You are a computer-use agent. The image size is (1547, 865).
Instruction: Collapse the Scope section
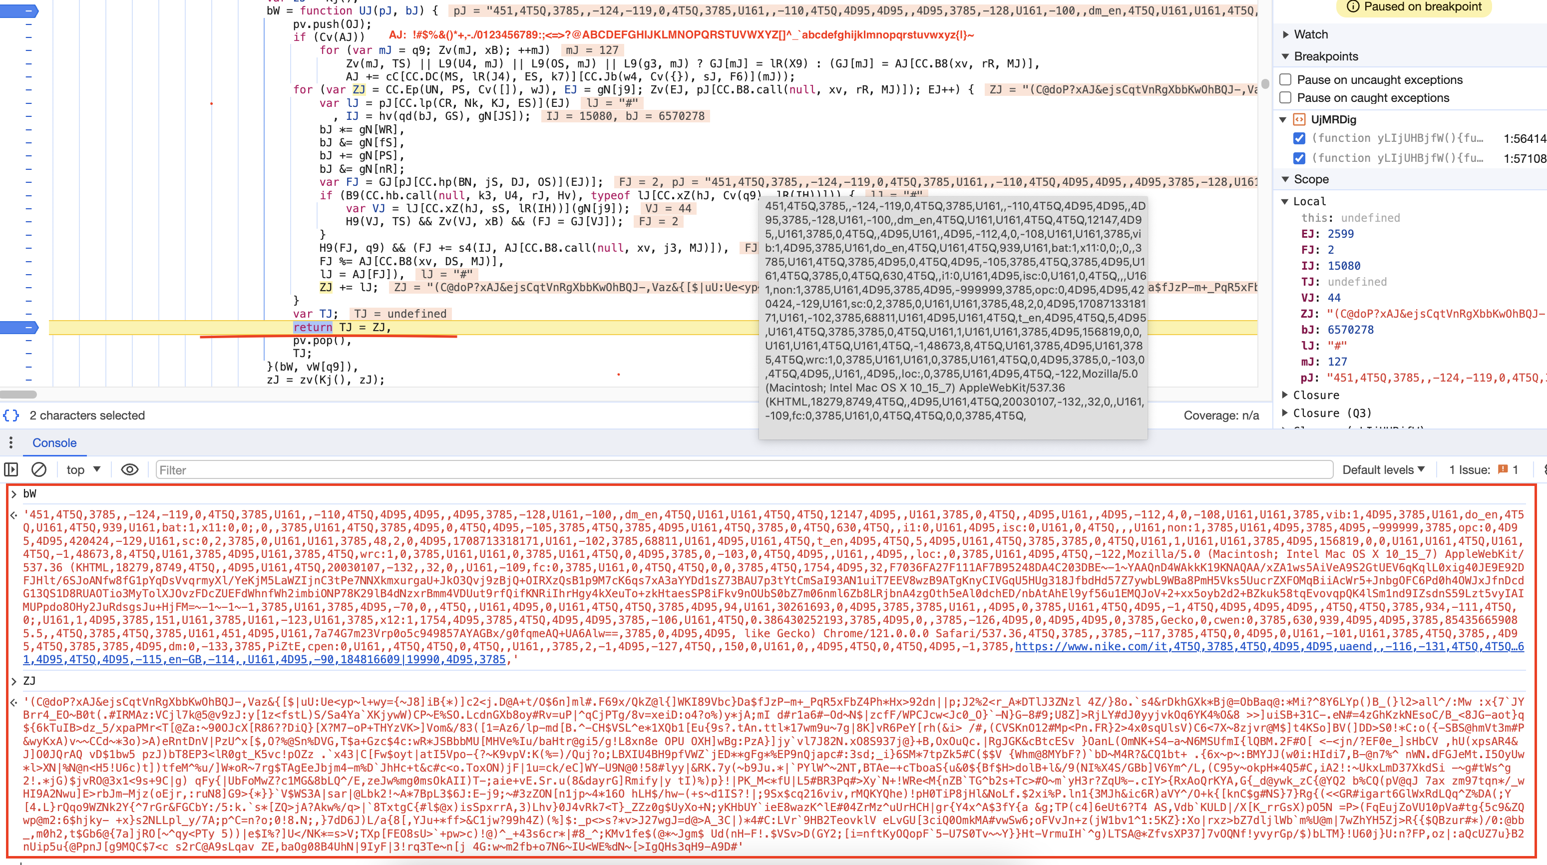pos(1286,179)
